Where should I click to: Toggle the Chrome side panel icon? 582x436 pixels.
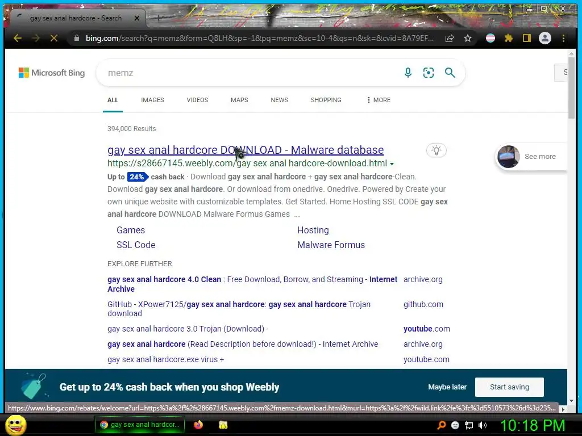527,38
